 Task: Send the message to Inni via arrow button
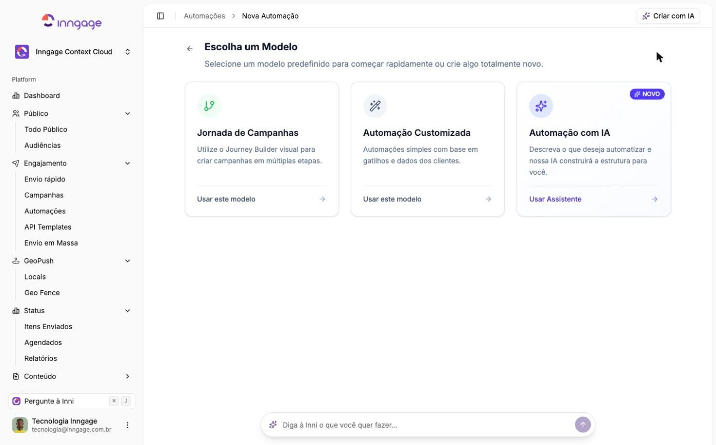point(583,424)
